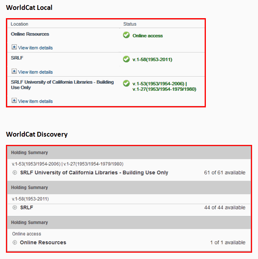The width and height of the screenshot is (258, 259).
Task: Expand arrow beside Online Resources in Discovery
Action: (15, 242)
